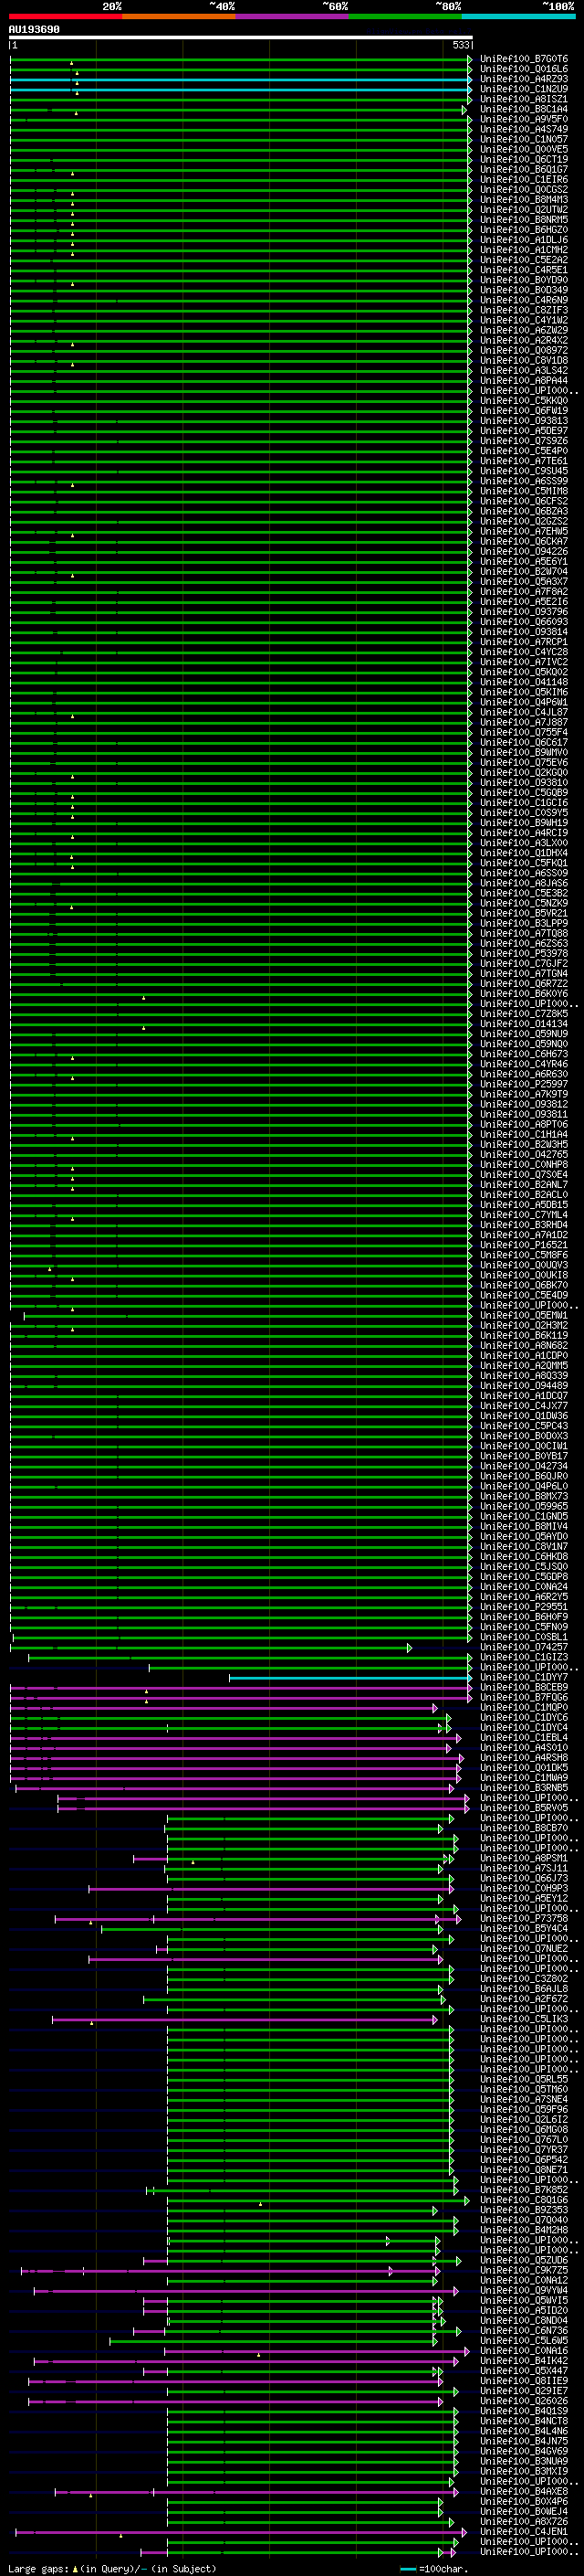Select hit label UniRef100_B7FQG6

[x=524, y=1697]
